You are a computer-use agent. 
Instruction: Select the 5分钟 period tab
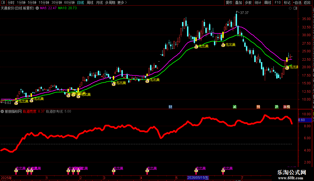(32, 3)
